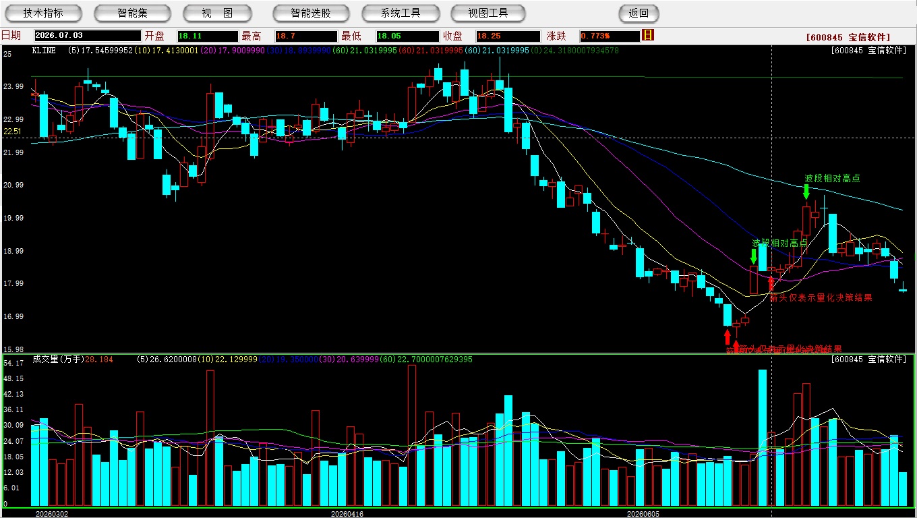The width and height of the screenshot is (917, 518).
Task: Click the yellow 22.51 crosshair price label
Action: [12, 132]
